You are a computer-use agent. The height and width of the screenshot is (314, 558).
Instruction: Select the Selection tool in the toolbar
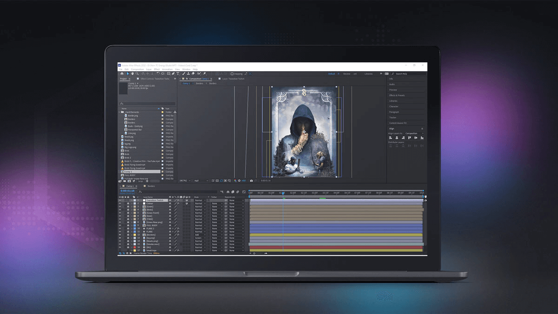point(128,73)
